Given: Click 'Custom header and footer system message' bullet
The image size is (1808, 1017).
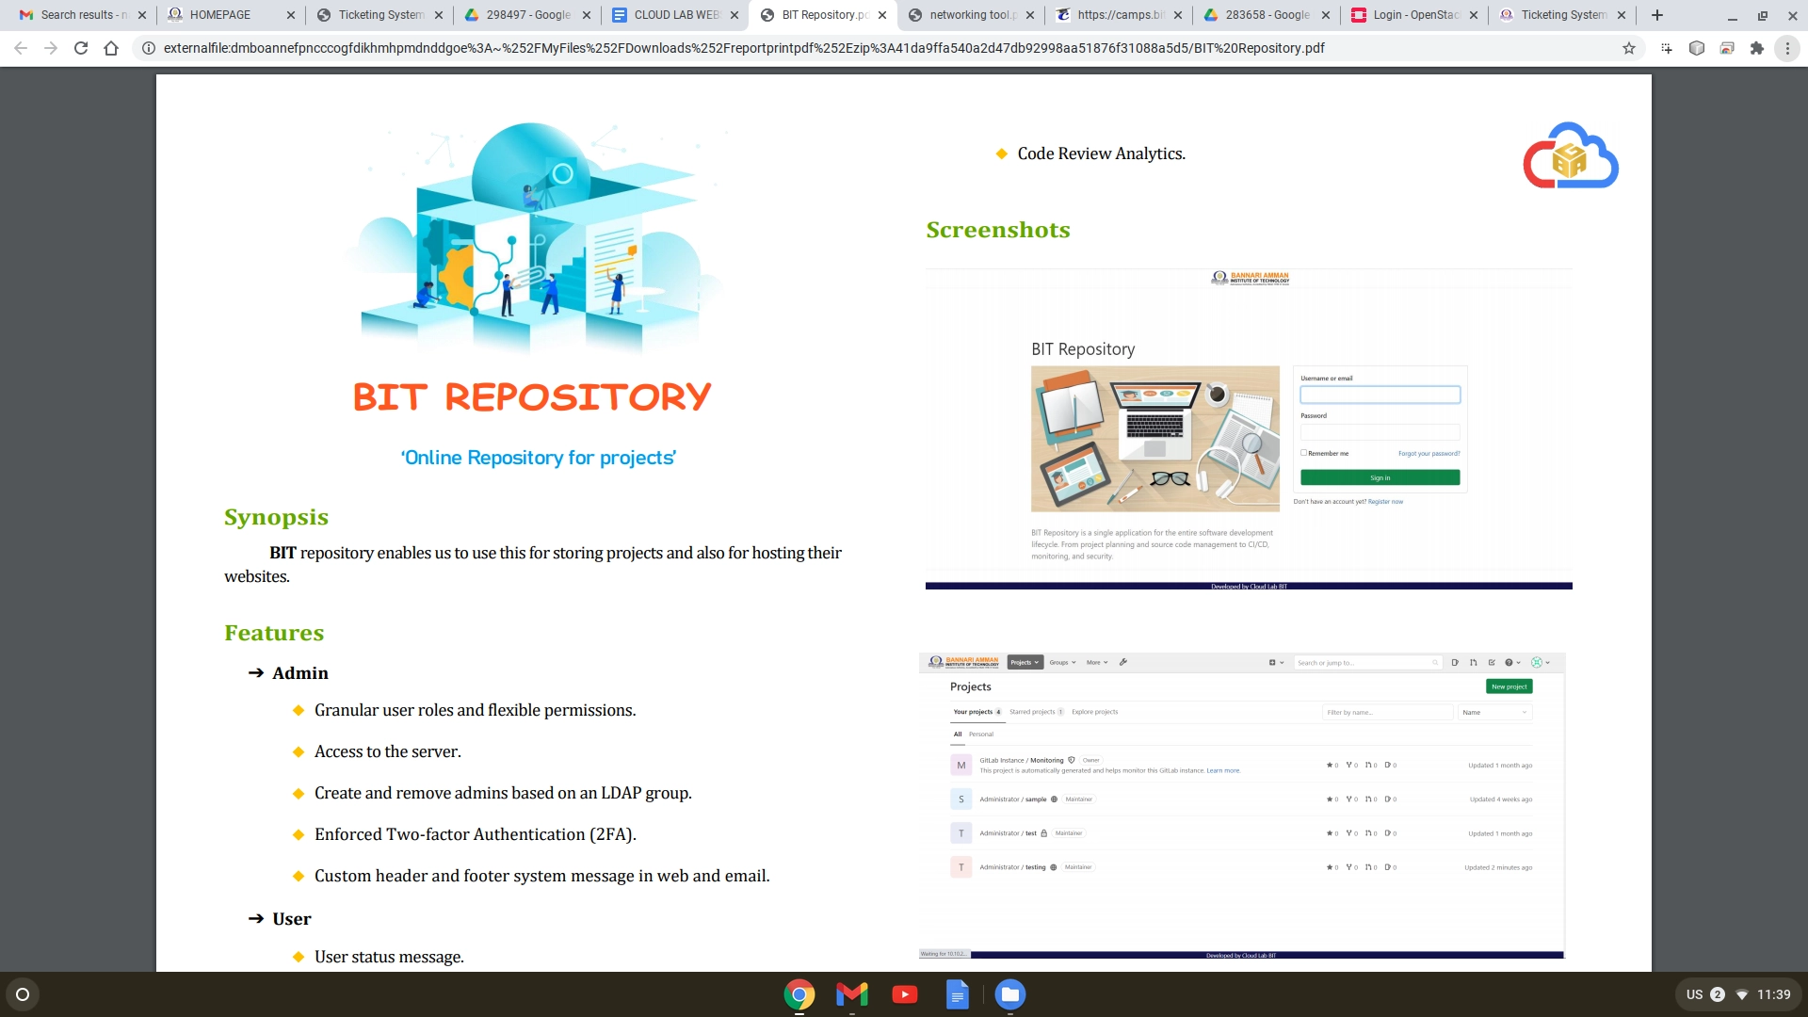Looking at the screenshot, I should tap(542, 876).
